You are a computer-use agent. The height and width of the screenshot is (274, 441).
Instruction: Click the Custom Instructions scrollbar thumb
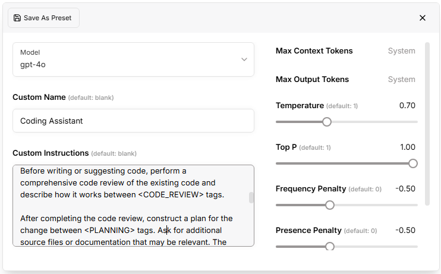click(251, 198)
